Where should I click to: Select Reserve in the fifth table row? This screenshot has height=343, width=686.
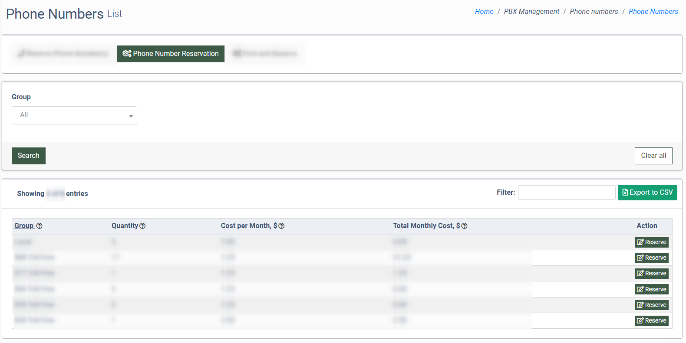point(651,305)
